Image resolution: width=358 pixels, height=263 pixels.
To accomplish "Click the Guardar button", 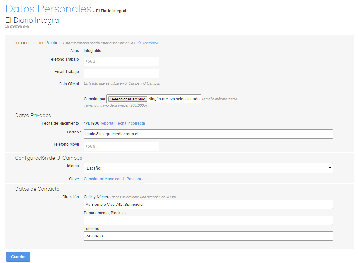I will (18, 257).
